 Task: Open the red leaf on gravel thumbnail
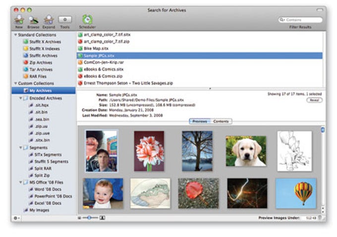(x=198, y=193)
